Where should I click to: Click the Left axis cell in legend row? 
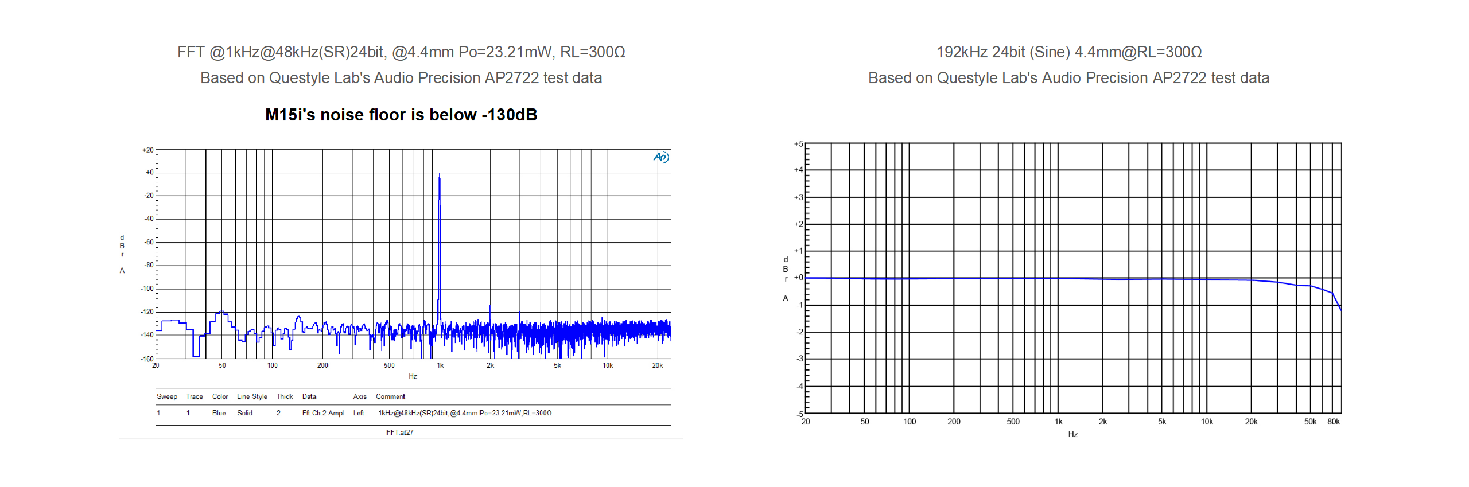359,413
